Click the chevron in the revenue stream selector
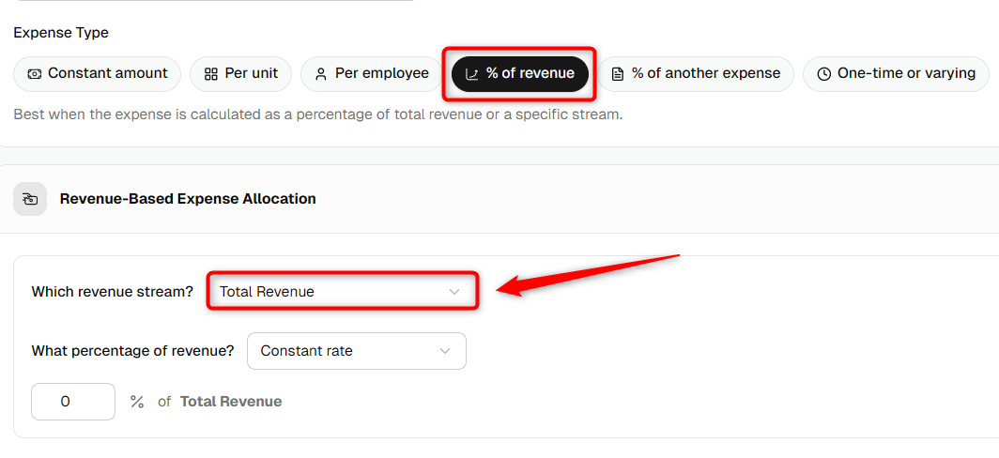The height and width of the screenshot is (458, 999). 454,292
